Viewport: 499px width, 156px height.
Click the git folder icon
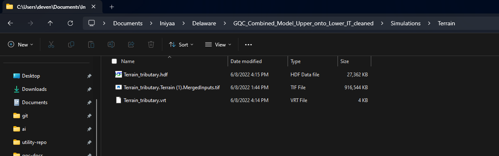(17, 116)
